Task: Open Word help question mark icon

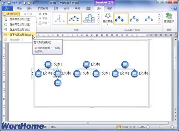Action: coord(175,8)
